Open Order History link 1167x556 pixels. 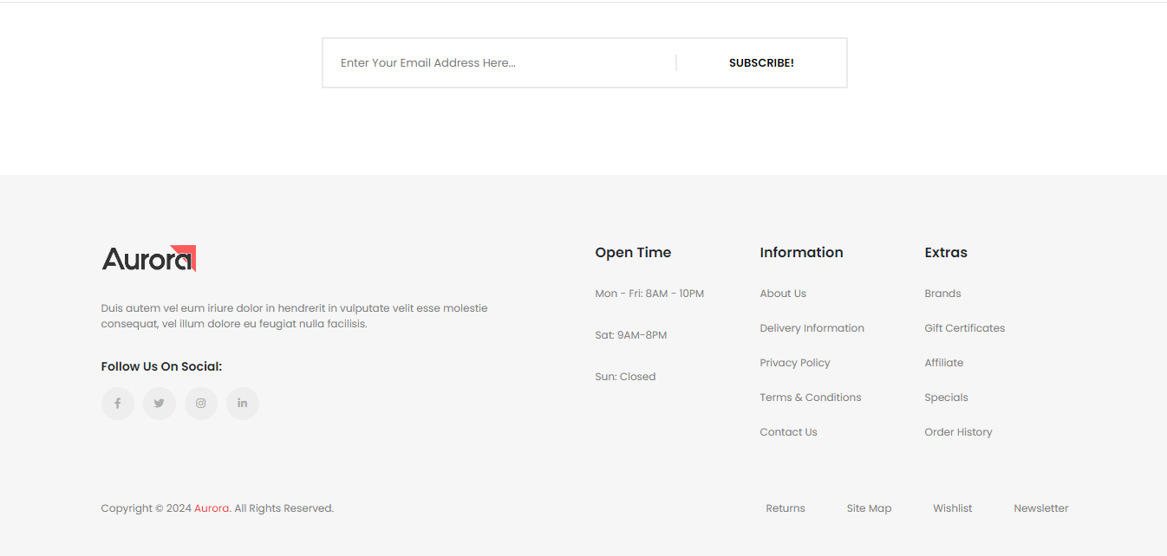pos(958,432)
